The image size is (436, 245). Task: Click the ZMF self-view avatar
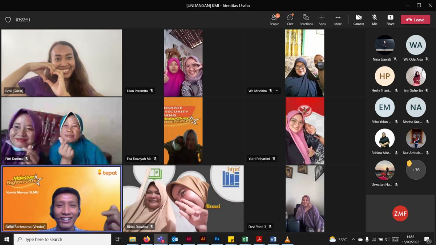(400, 213)
